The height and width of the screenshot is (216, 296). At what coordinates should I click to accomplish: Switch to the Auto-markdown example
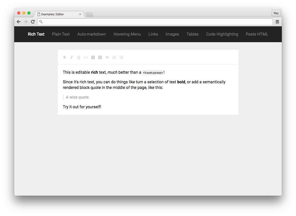click(92, 34)
